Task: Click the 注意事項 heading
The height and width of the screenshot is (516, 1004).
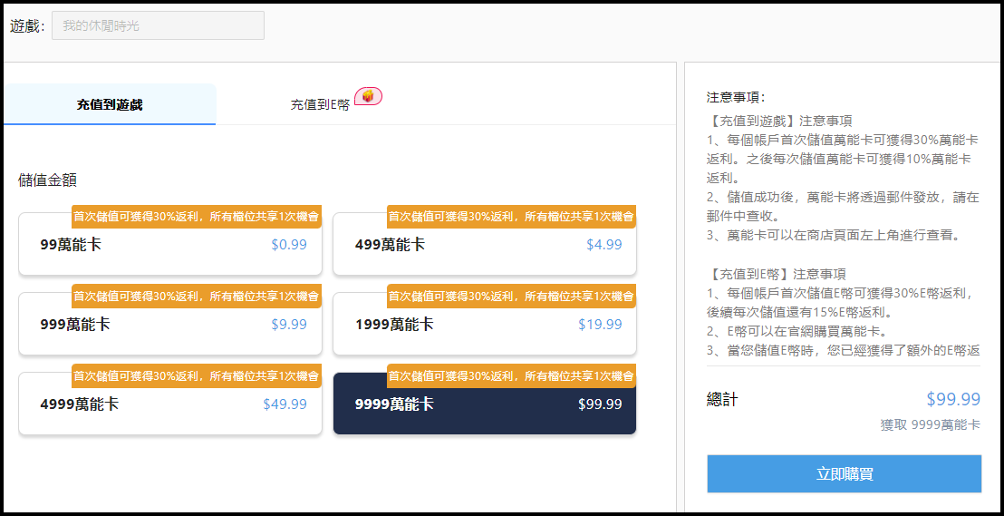Action: click(736, 97)
